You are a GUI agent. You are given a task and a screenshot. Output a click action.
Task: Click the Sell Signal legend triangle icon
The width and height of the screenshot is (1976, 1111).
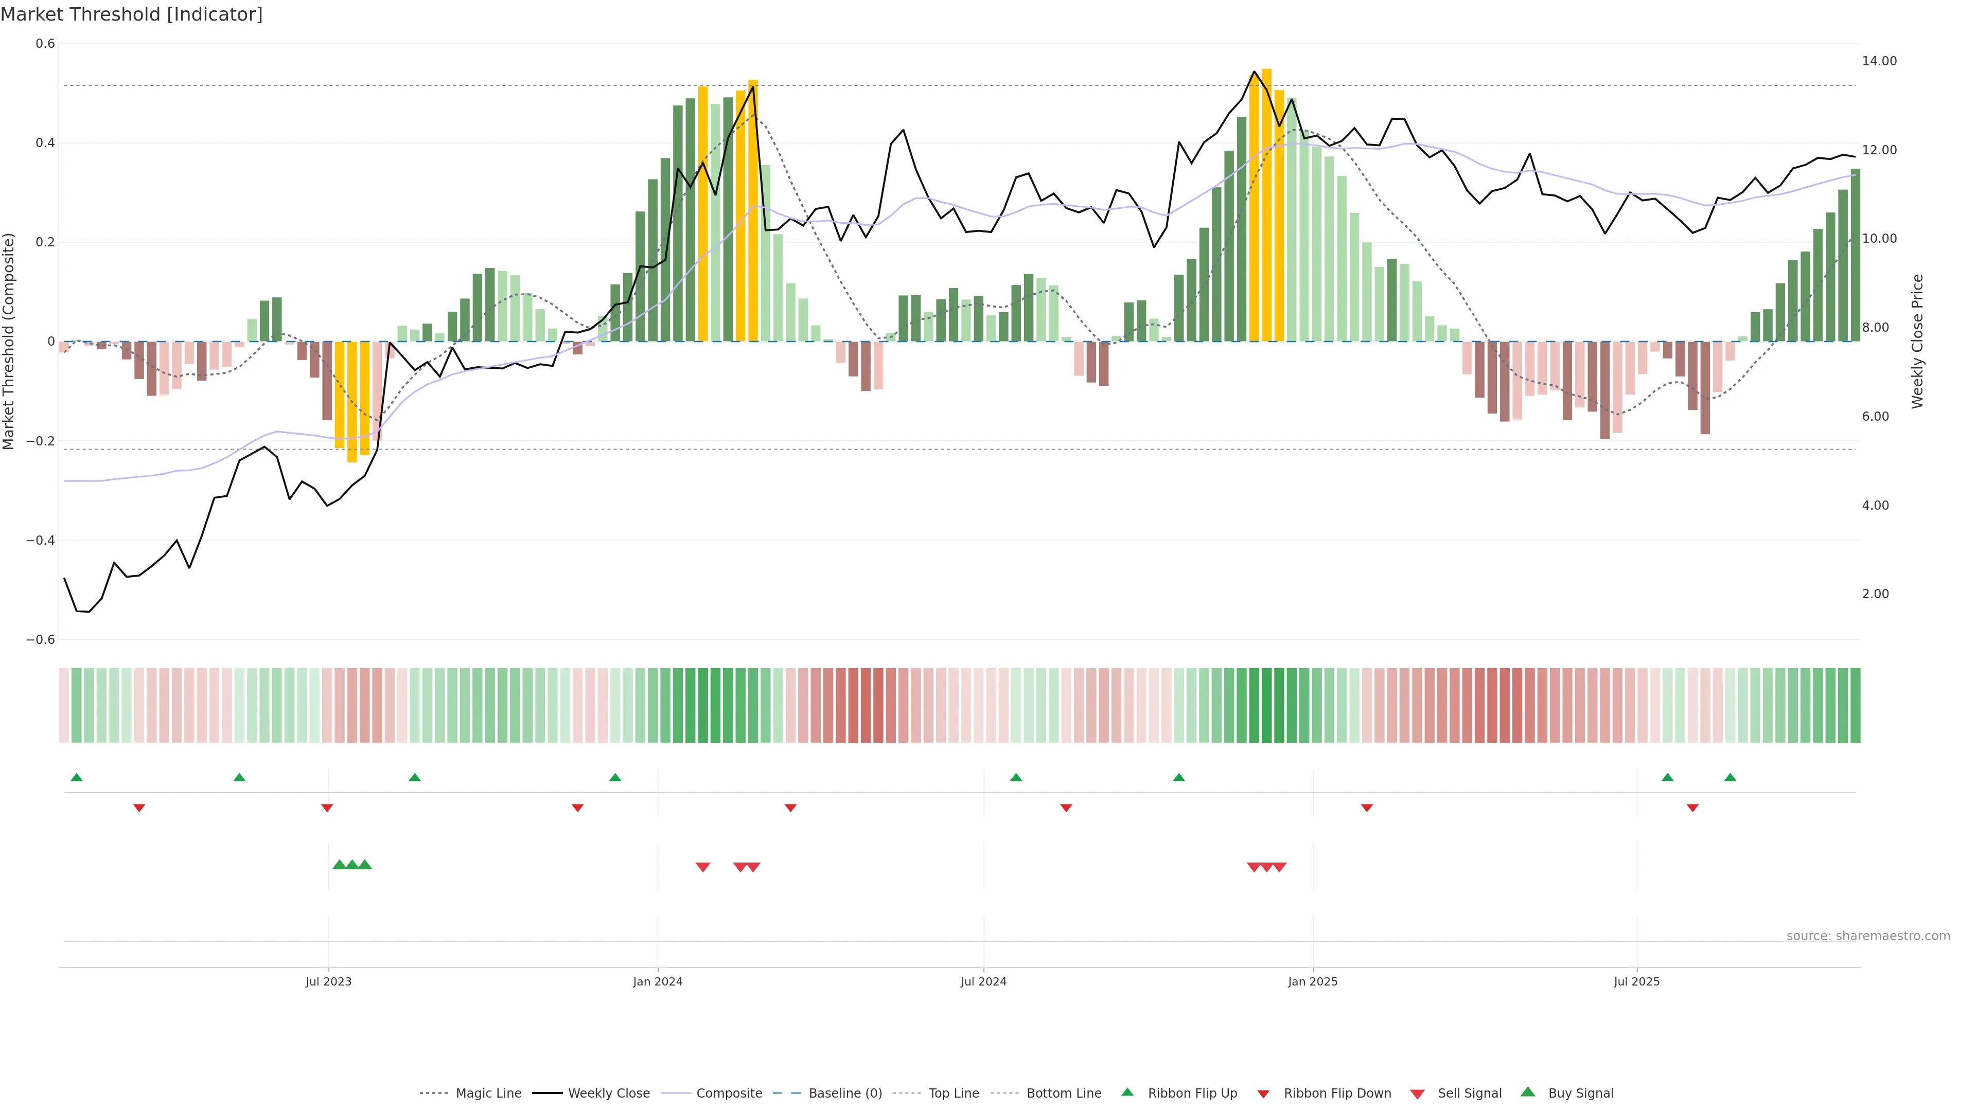pos(1417,1094)
